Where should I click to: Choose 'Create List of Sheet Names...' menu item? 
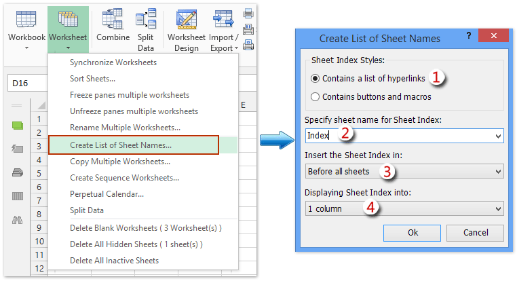click(x=121, y=145)
